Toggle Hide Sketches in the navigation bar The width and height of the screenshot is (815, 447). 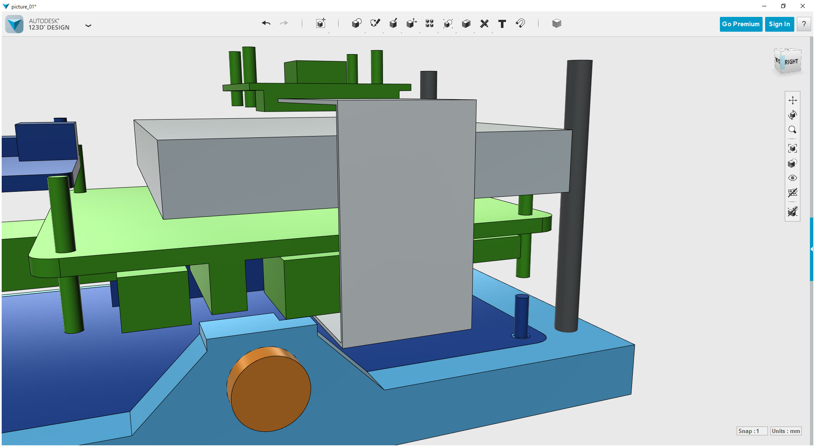click(793, 212)
